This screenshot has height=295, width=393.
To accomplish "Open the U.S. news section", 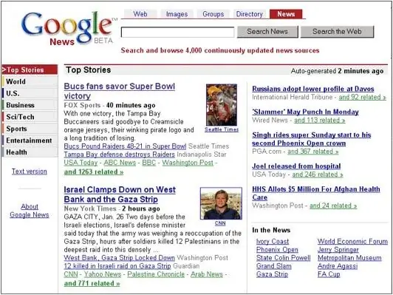I will point(30,93).
